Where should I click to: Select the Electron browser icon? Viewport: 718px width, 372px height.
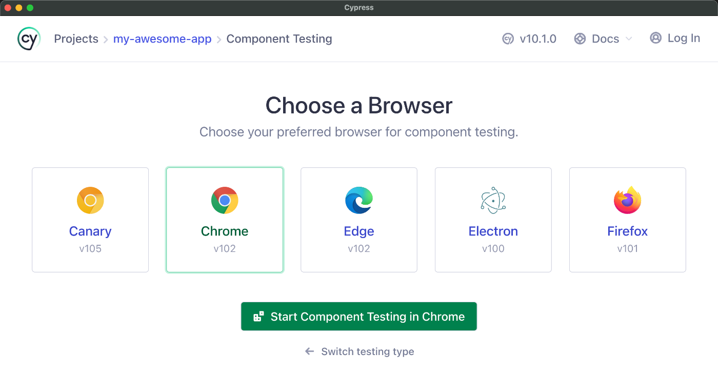[493, 200]
